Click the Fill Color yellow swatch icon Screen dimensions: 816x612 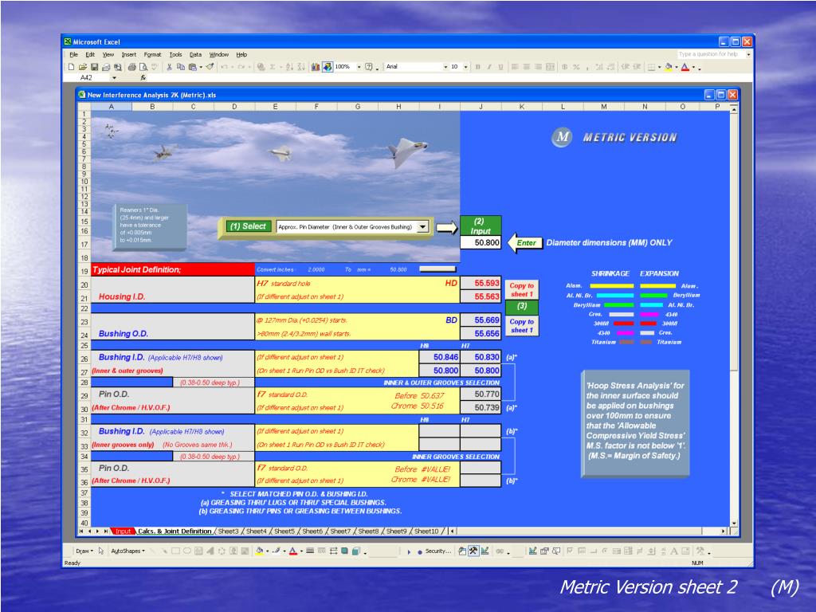point(668,67)
